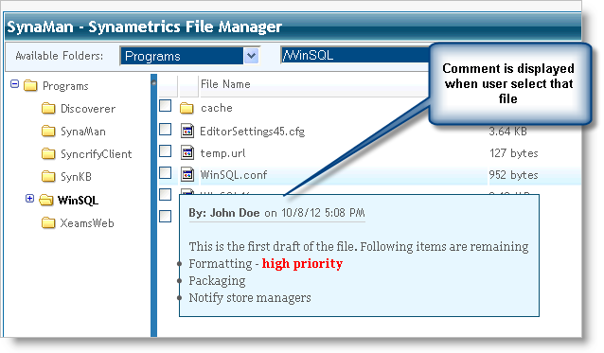Click the 127 bytes size cell

(x=514, y=153)
